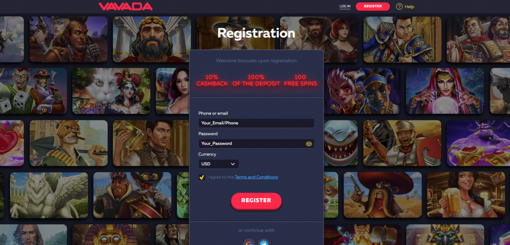
Task: Open the Terms and Conditions link
Action: (256, 177)
